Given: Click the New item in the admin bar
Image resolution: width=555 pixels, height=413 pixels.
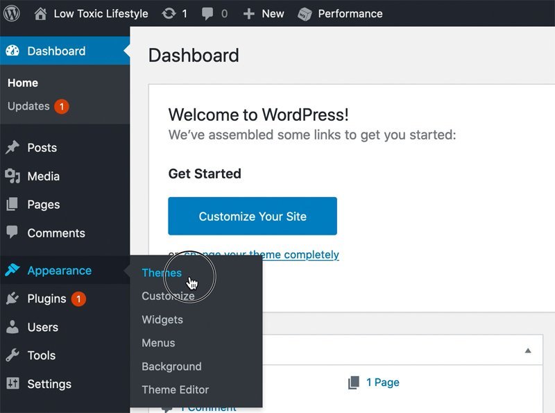Looking at the screenshot, I should click(273, 14).
